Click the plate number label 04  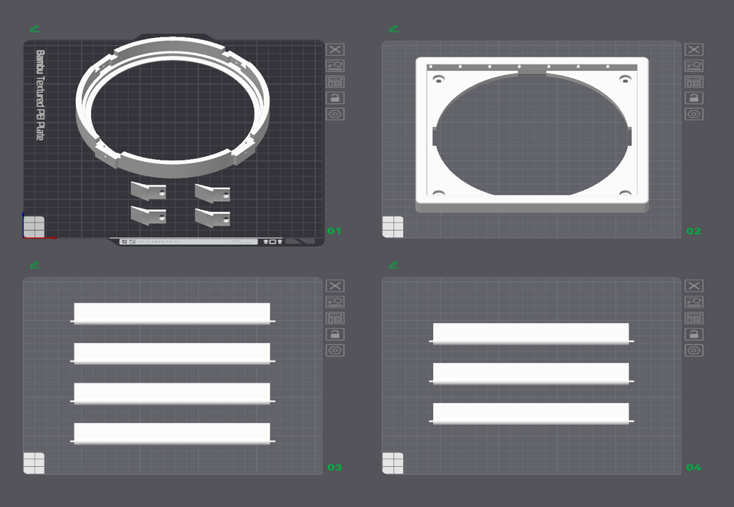coord(693,467)
